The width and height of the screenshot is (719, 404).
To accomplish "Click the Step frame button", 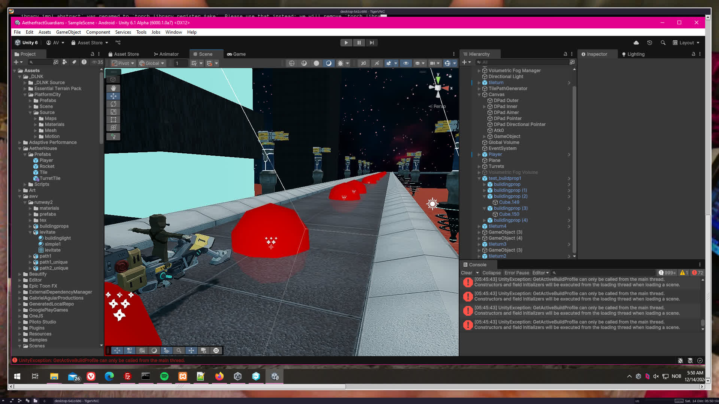I will click(x=371, y=43).
